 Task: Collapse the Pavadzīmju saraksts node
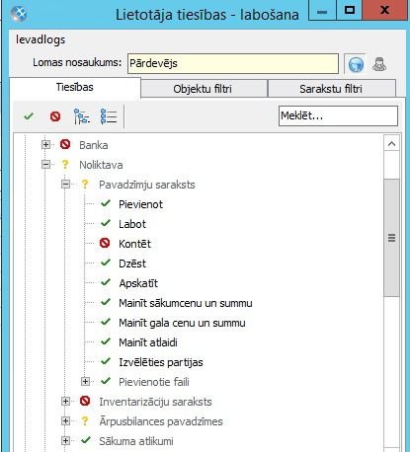[65, 184]
